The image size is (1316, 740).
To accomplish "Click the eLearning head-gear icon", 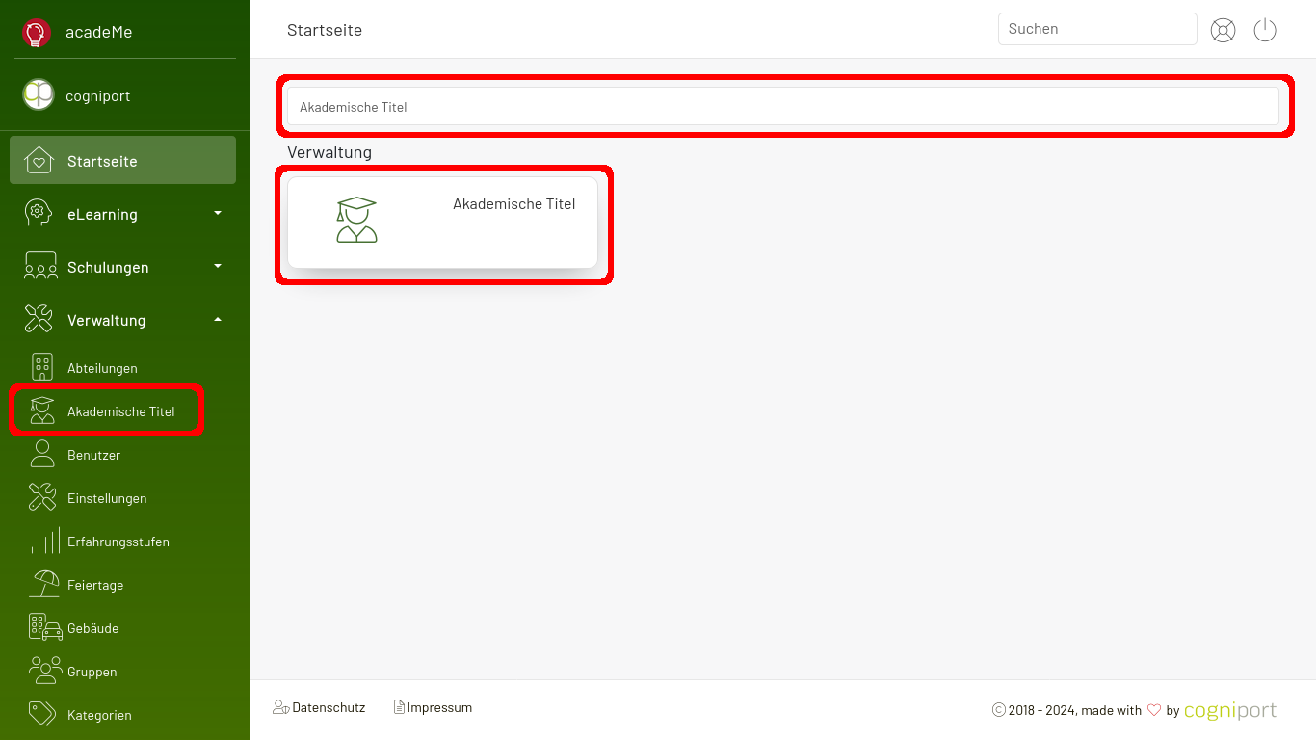I will [x=39, y=213].
